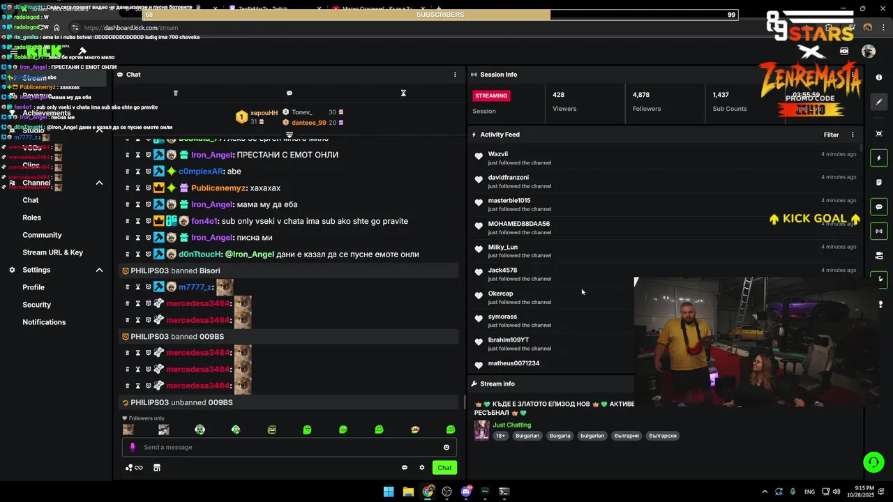Open Notifications settings in the sidebar
The height and width of the screenshot is (502, 893).
click(44, 322)
